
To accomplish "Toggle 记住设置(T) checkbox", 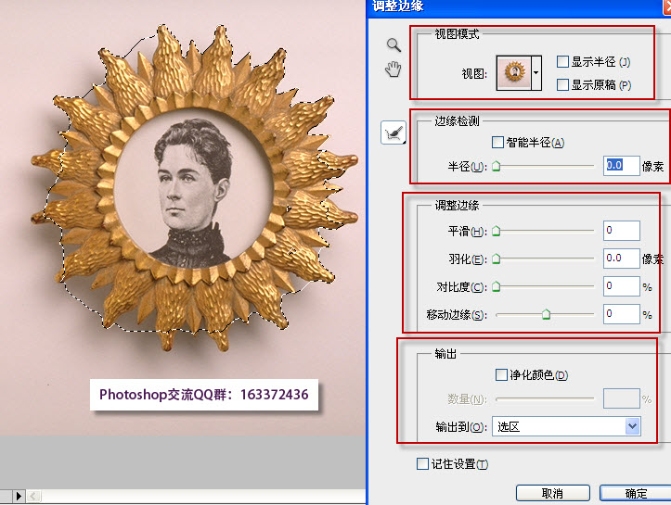I will [x=422, y=463].
